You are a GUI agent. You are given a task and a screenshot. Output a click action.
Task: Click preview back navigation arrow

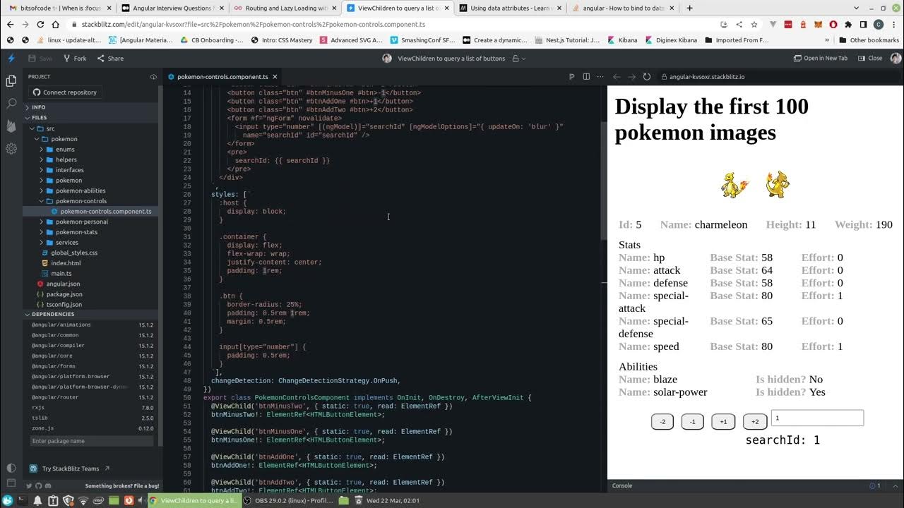[x=617, y=76]
